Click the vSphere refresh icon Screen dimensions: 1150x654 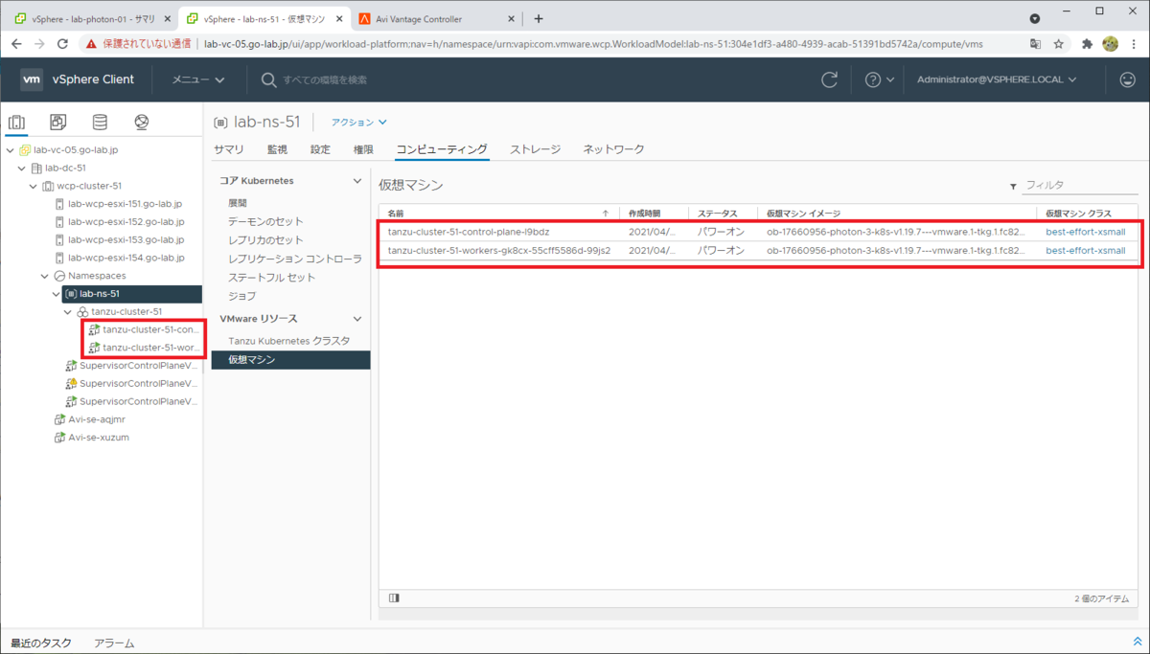coord(830,79)
